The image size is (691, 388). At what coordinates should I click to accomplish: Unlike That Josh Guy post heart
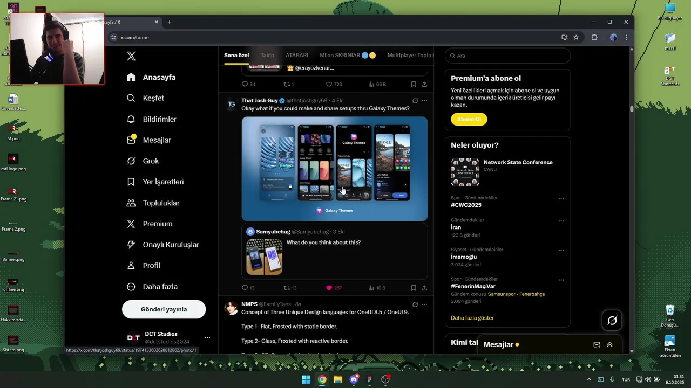329,288
